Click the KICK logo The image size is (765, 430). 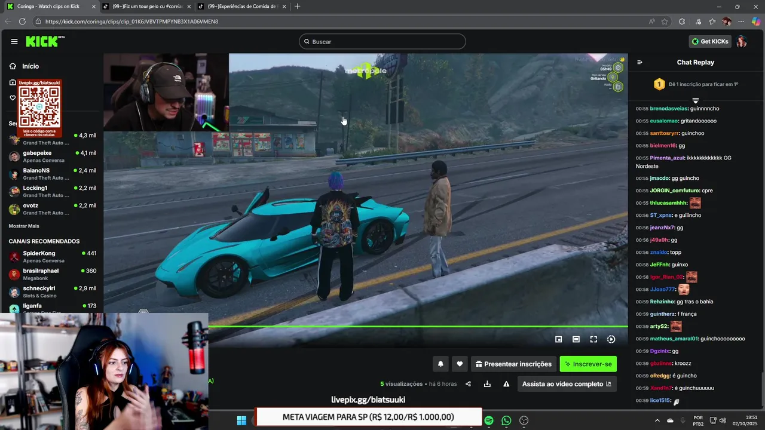[45, 41]
